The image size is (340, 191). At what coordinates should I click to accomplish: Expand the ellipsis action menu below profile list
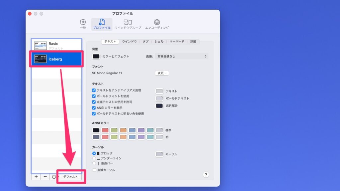(54, 177)
